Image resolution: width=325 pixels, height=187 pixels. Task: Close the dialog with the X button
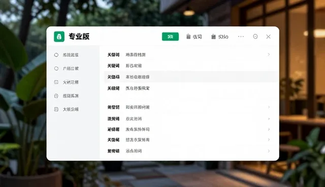(268, 37)
